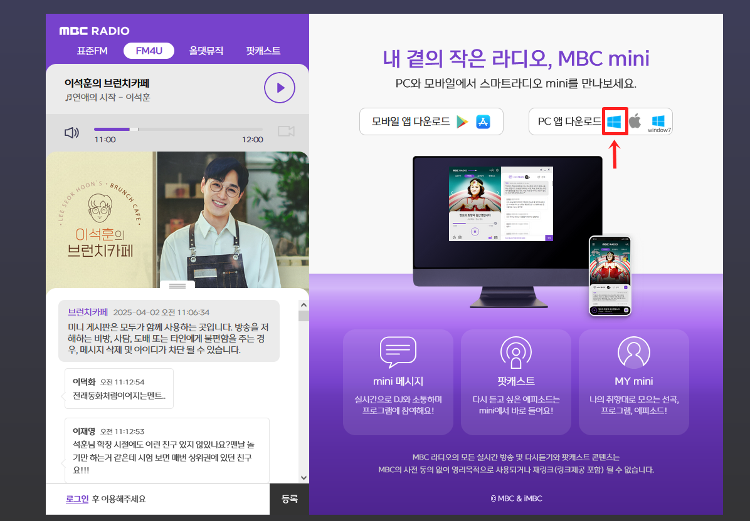Click the 이재영 message bubble
750x521 pixels.
tap(167, 451)
